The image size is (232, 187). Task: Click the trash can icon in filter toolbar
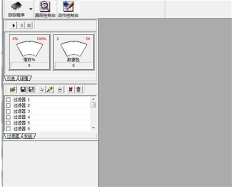(x=78, y=90)
